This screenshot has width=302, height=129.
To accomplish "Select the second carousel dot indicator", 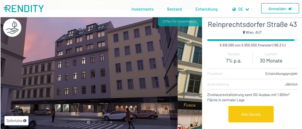I will [94, 122].
